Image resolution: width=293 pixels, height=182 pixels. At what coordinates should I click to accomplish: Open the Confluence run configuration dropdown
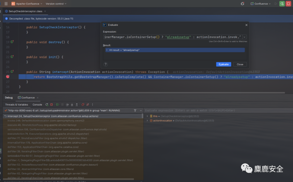coord(260,4)
